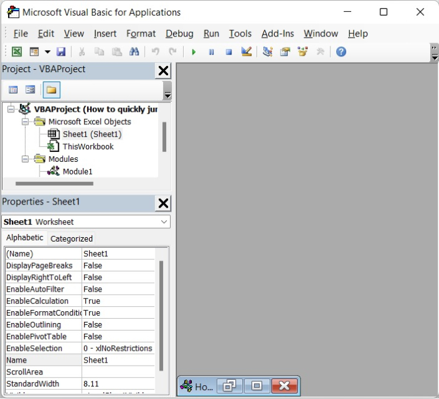Select Module1 in project tree
This screenshot has height=399, width=439.
tap(77, 171)
